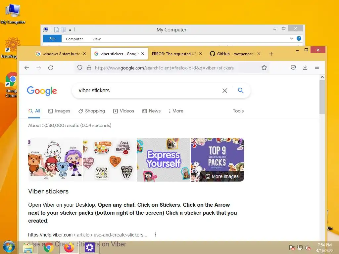Screen dimensions: 339x254
Task: Open the View ribbon tab
Action: coord(96,39)
